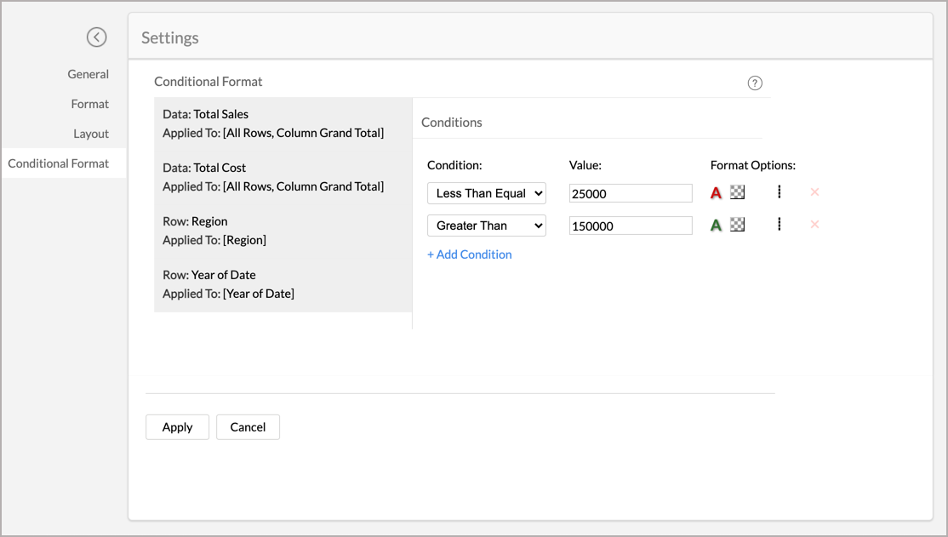
Task: Apply the conditional format settings
Action: (x=177, y=426)
